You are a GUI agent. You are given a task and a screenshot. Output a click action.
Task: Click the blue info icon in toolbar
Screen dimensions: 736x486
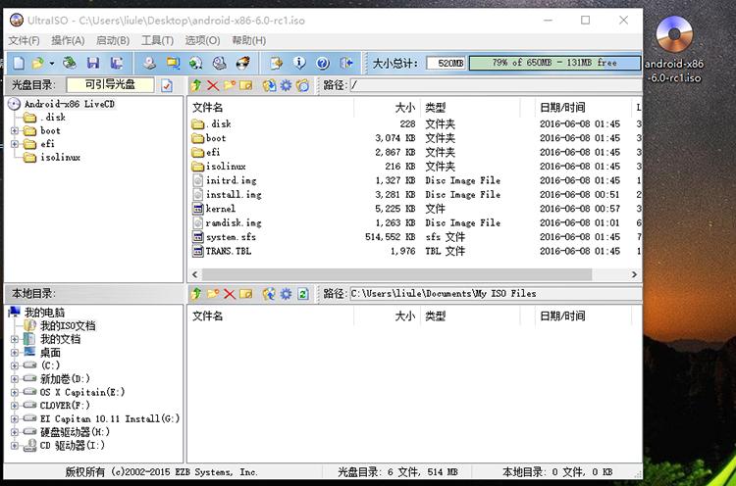[x=299, y=63]
